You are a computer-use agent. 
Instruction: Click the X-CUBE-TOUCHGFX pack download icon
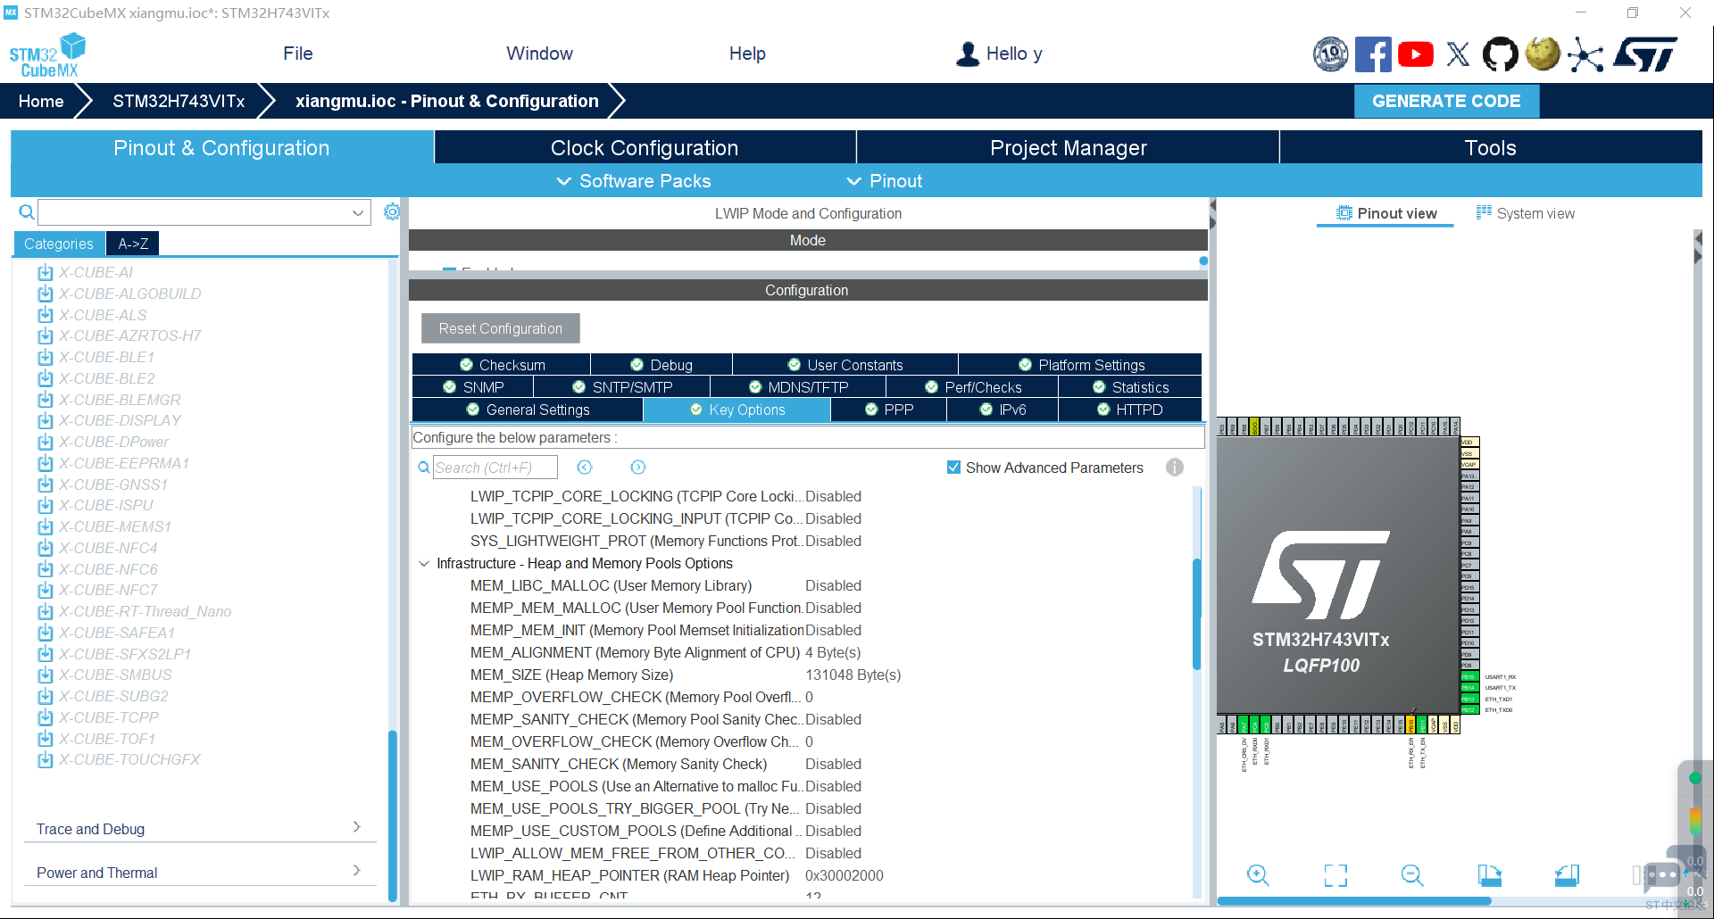[x=46, y=759]
